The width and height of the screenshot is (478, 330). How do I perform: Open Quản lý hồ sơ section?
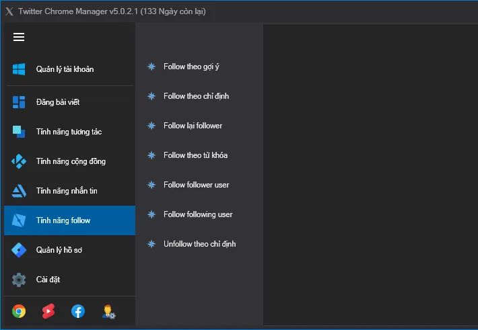coord(69,249)
